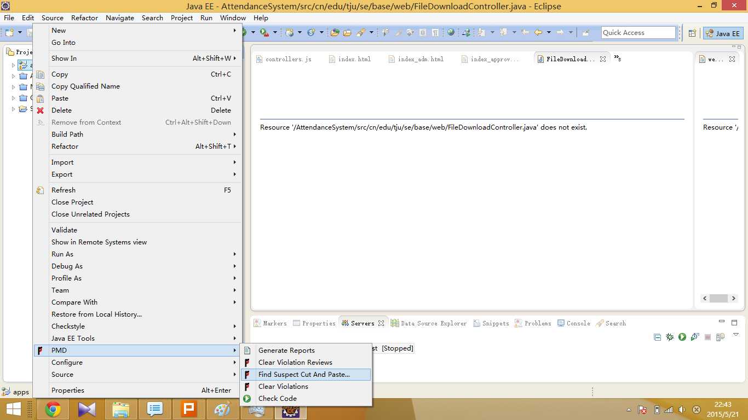Screen dimensions: 748x420
Task: Click the Publish to server icon
Action: pos(720,337)
